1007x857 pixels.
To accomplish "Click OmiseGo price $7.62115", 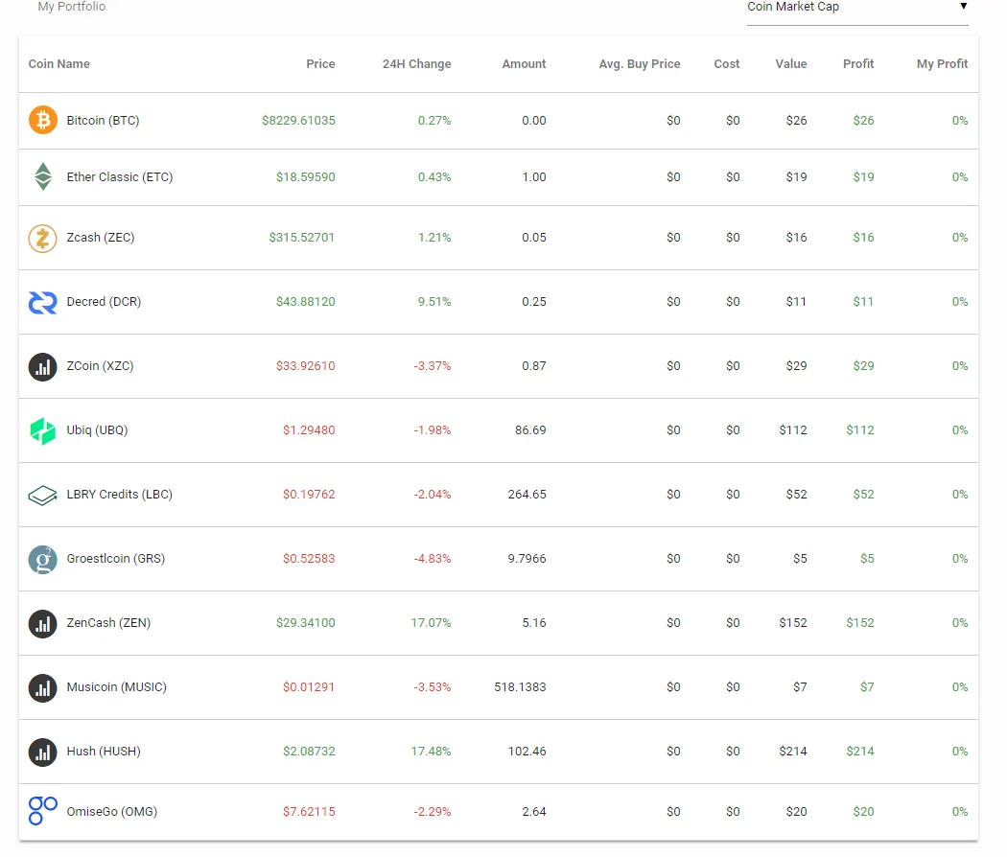I will [x=309, y=811].
